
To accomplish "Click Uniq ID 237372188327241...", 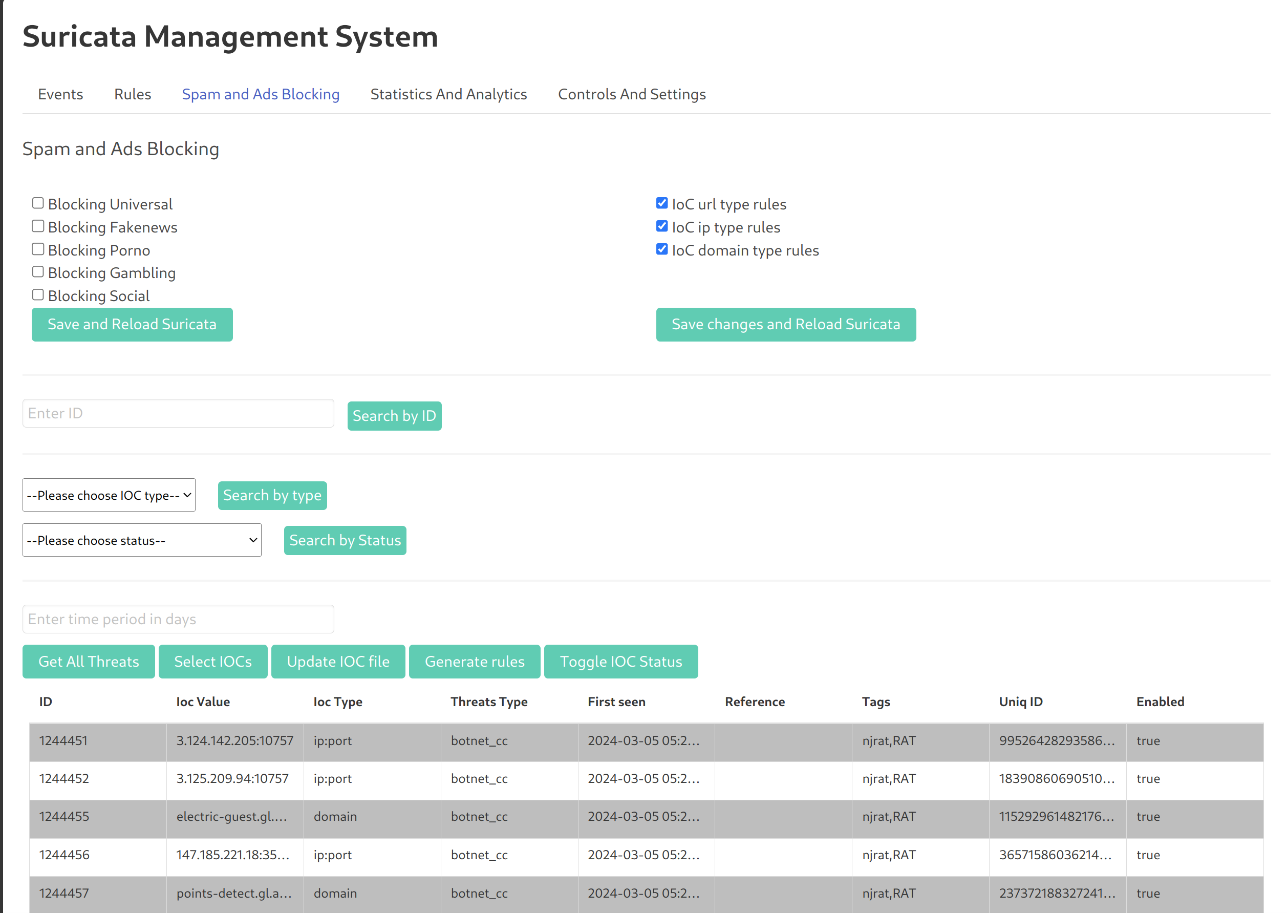I will point(1057,893).
